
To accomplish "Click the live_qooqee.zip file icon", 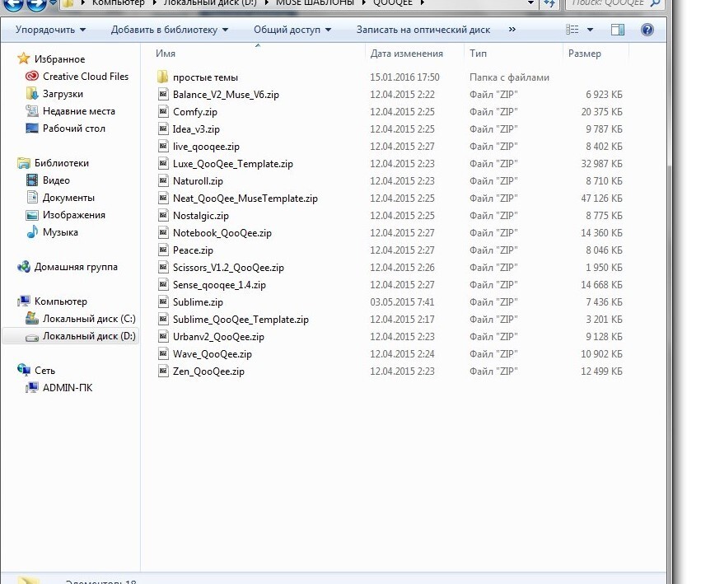I will [x=163, y=147].
